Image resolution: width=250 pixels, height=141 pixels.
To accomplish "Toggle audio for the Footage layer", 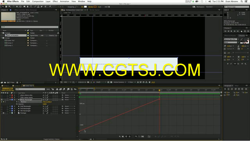I will pos(4,113).
